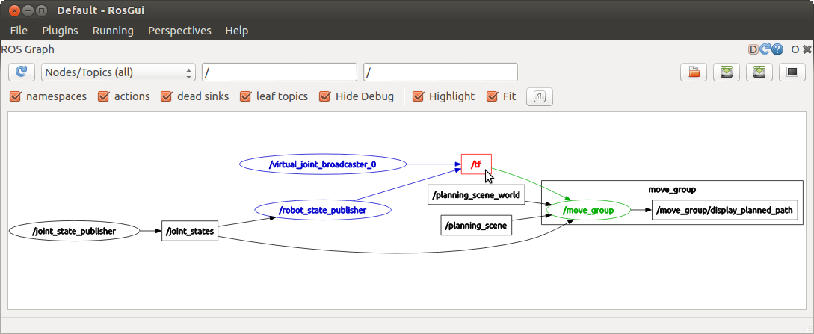
Task: Save graph as SVG icon
Action: 759,72
